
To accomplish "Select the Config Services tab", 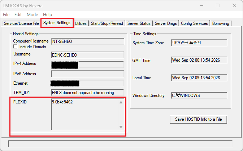I will (194, 23).
